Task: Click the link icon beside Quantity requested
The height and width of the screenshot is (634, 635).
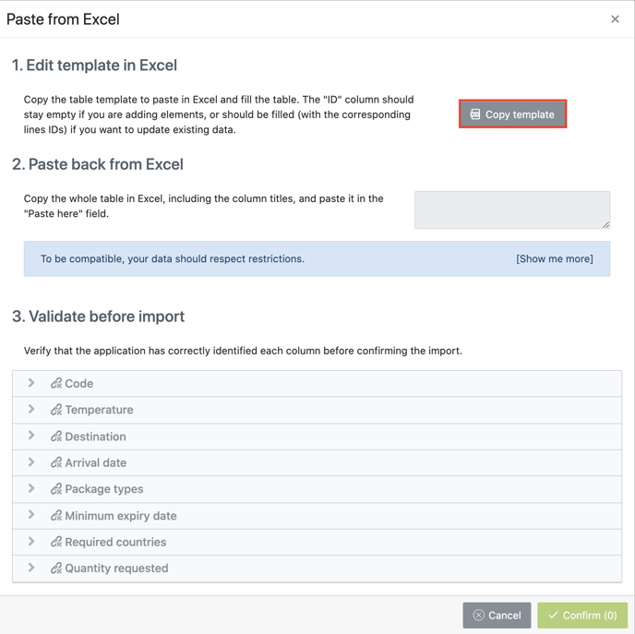Action: 56,568
